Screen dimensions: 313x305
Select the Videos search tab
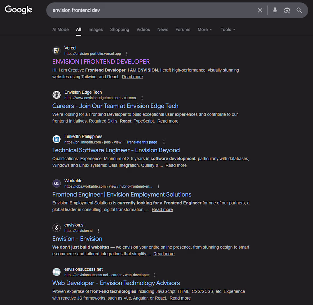click(143, 30)
